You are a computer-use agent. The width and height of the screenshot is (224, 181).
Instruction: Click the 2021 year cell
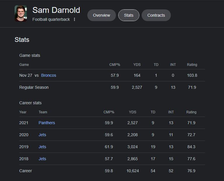[x=24, y=123]
